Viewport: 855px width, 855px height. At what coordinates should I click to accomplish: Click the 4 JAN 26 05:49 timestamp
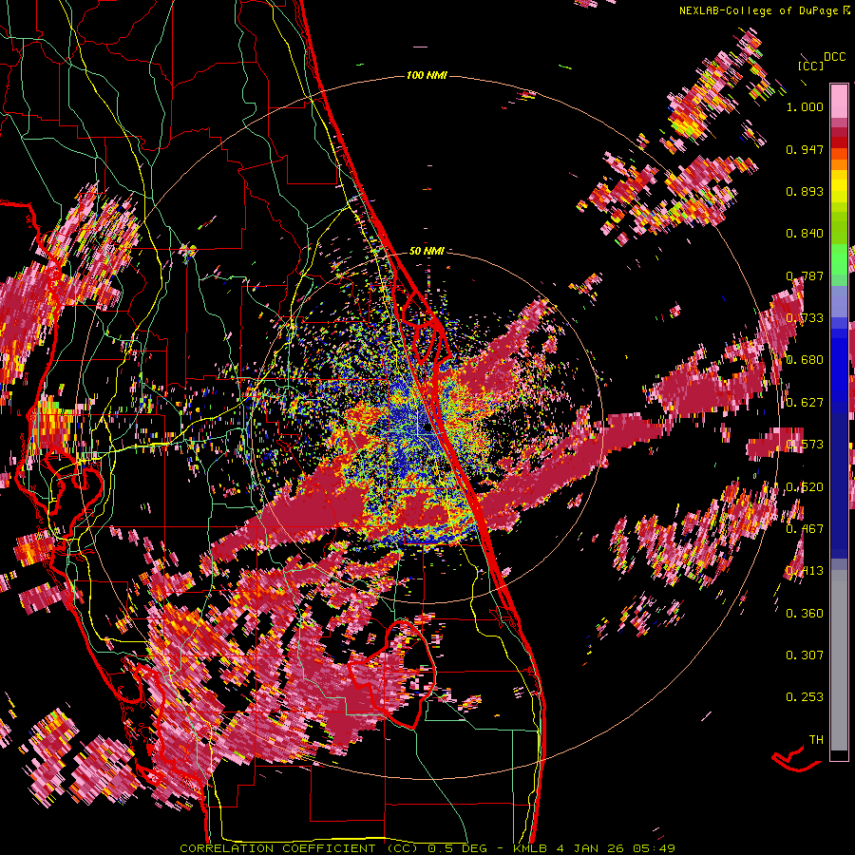[x=616, y=848]
